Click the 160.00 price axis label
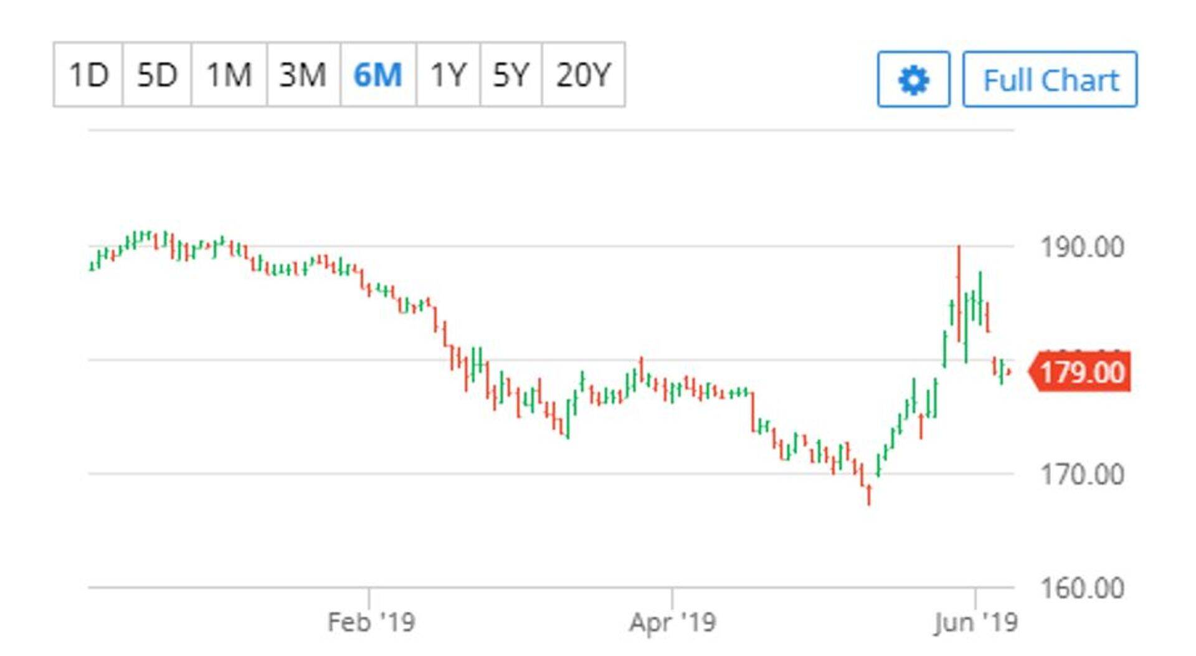 (1082, 588)
